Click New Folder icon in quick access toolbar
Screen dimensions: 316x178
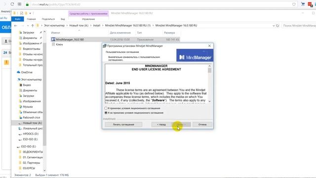point(26,13)
